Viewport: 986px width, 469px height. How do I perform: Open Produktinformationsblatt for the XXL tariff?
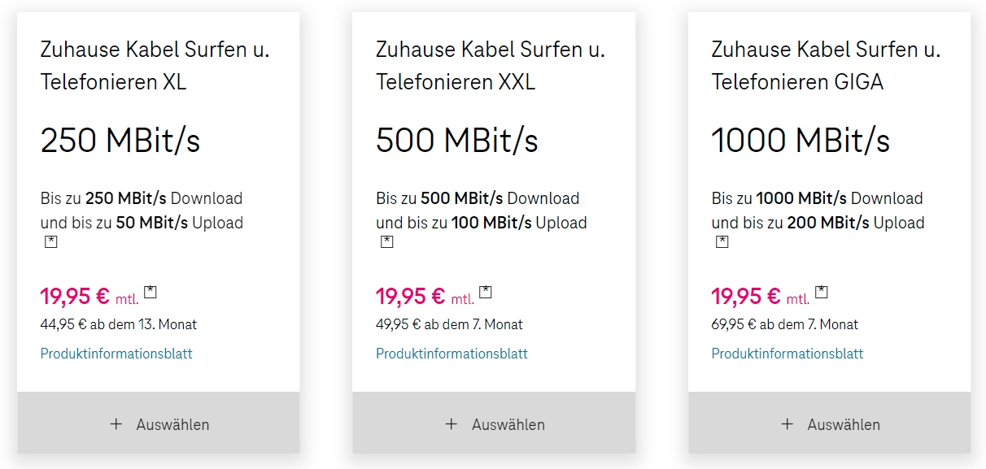[x=452, y=354]
